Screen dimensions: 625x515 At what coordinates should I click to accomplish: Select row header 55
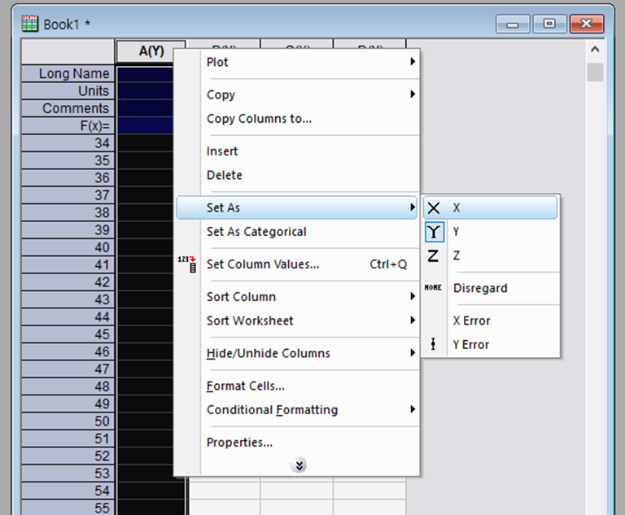[x=68, y=508]
